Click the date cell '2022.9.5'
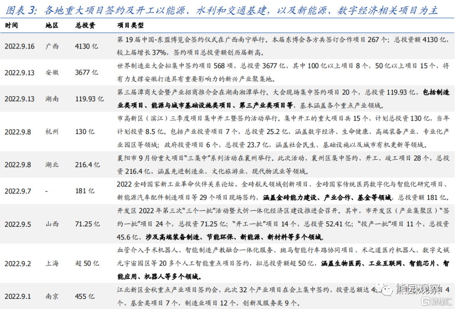This screenshot has height=309, width=455. pyautogui.click(x=18, y=224)
